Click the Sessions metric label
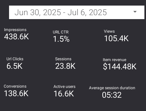 coord(63,59)
